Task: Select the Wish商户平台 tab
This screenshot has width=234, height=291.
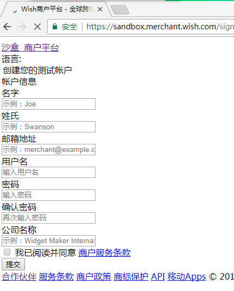Action: click(56, 9)
